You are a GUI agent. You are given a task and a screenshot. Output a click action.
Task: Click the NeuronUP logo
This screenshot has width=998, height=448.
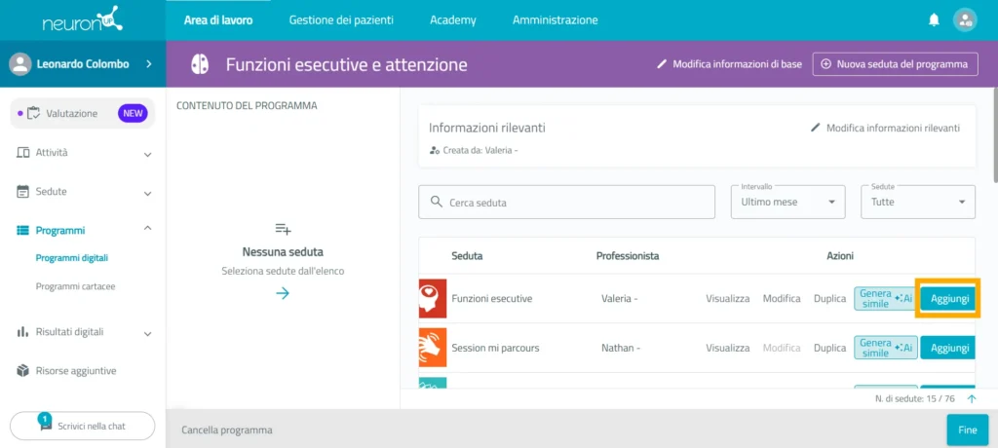pos(83,19)
